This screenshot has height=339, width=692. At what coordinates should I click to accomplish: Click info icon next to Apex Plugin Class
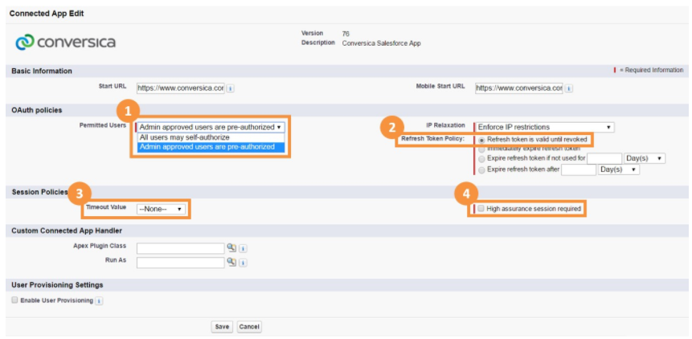coord(243,249)
